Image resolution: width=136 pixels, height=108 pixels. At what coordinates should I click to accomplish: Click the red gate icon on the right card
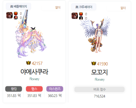81,14
